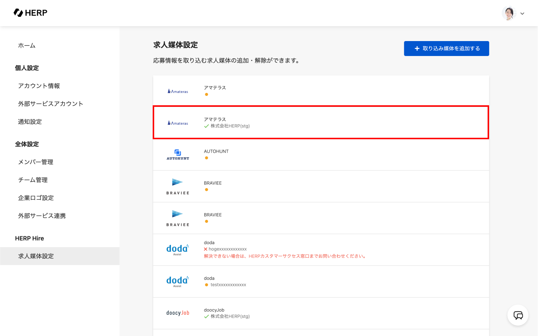The width and height of the screenshot is (538, 336).
Task: Open メンバー管理 page
Action: click(x=35, y=162)
